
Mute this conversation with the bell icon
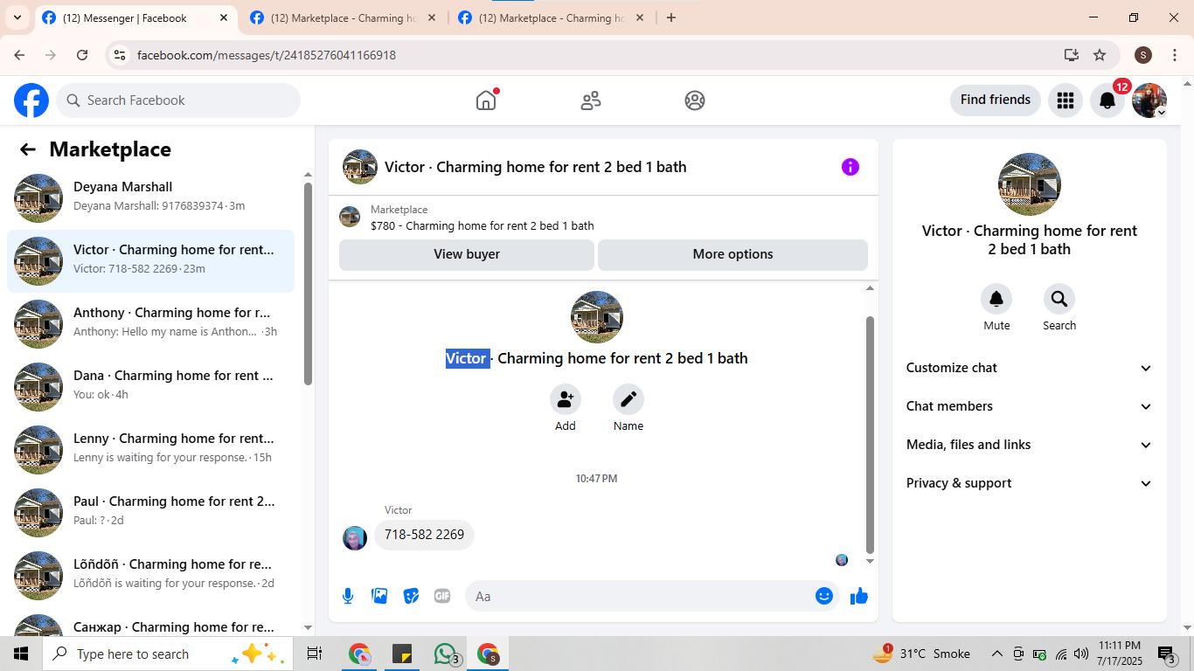996,300
